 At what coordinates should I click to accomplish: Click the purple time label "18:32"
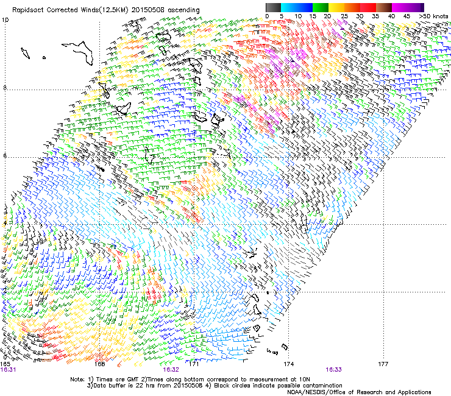pyautogui.click(x=171, y=370)
